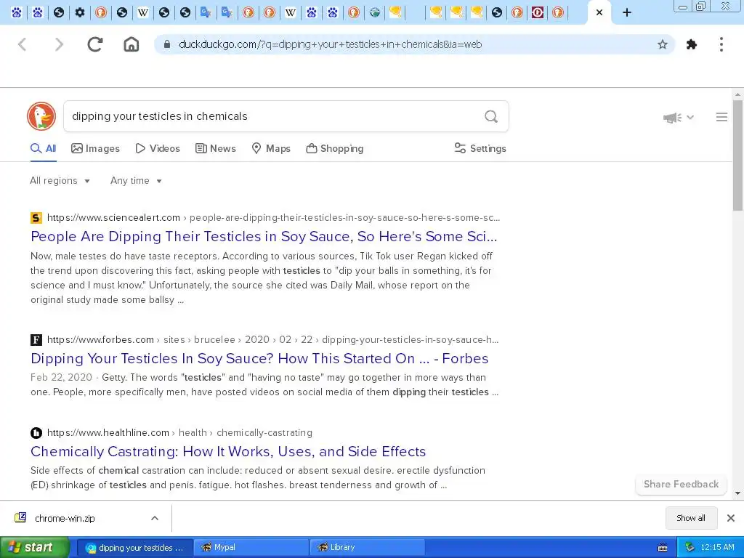Click the 12:15 AM clock
744x558 pixels.
(717, 548)
